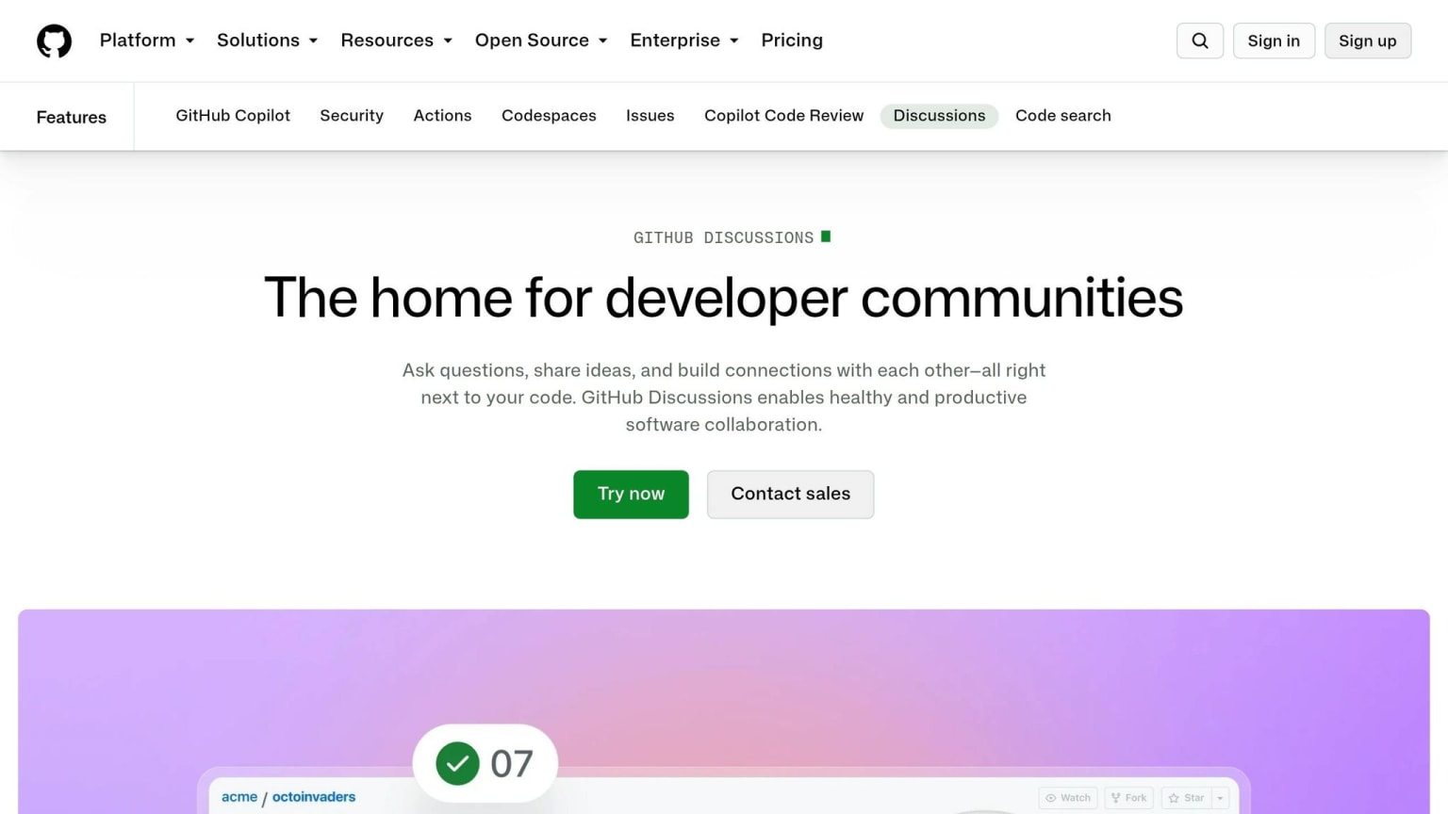
Task: Click the Contact sales button
Action: (x=790, y=494)
